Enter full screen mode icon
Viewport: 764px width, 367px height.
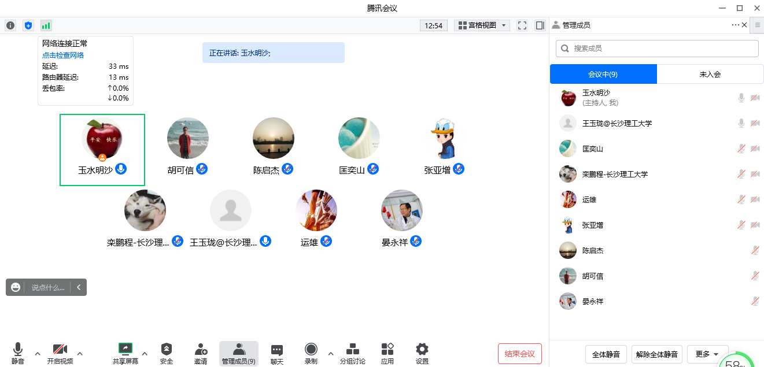click(522, 25)
